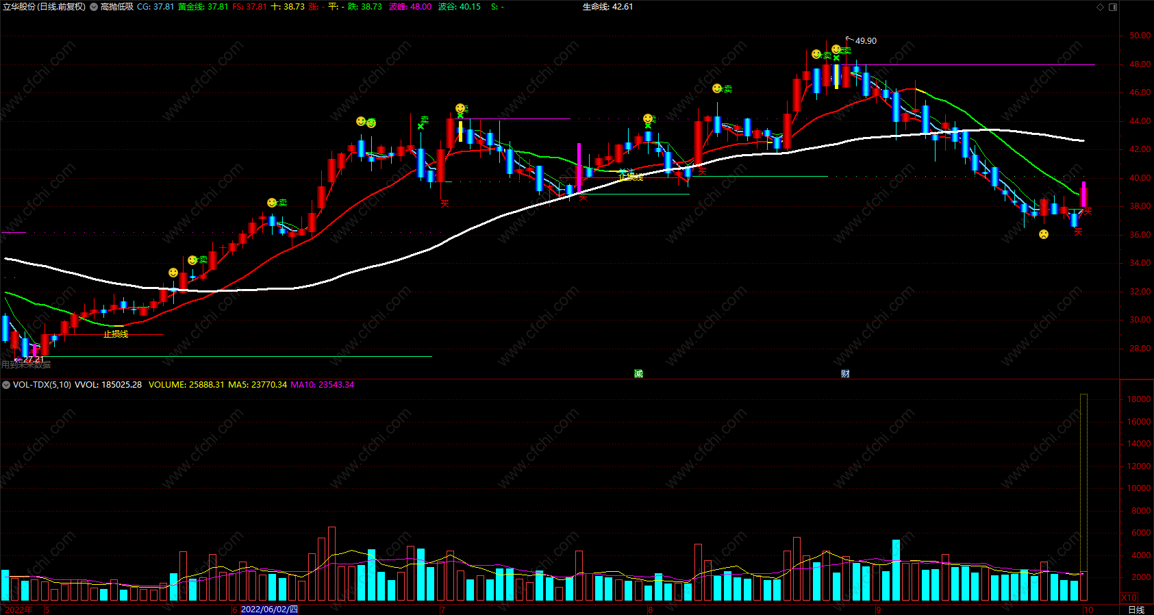The image size is (1154, 615).
Task: Click the 止损线 label near 29.00
Action: point(116,334)
